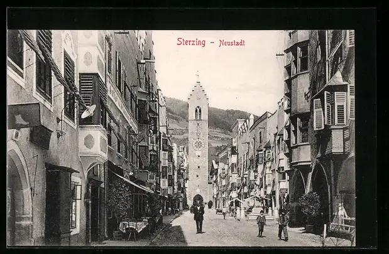Click the cafe table with the white tablecloth

[x=133, y=226]
